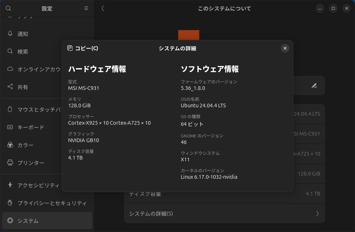Click このシステムについて window title
The image size is (355, 232).
coord(224,9)
